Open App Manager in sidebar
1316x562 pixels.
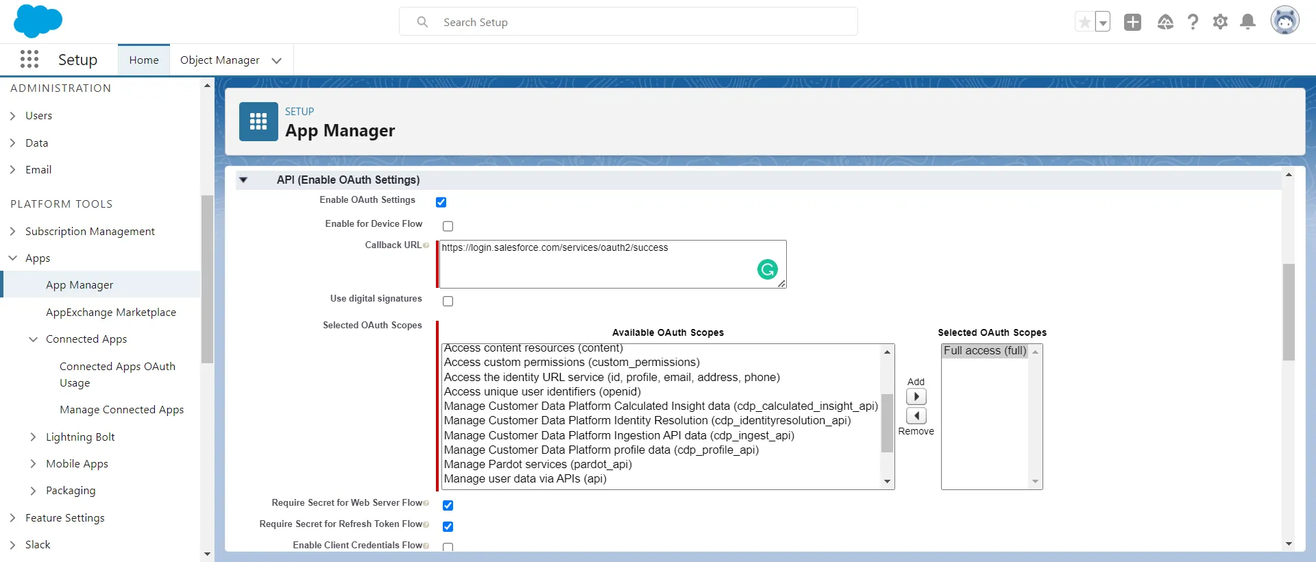pyautogui.click(x=80, y=285)
